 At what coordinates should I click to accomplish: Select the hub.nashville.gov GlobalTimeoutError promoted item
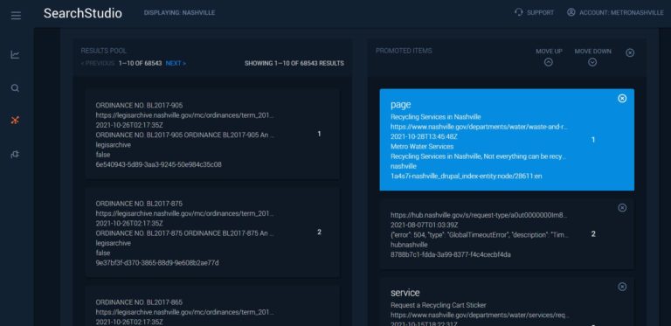tap(507, 234)
